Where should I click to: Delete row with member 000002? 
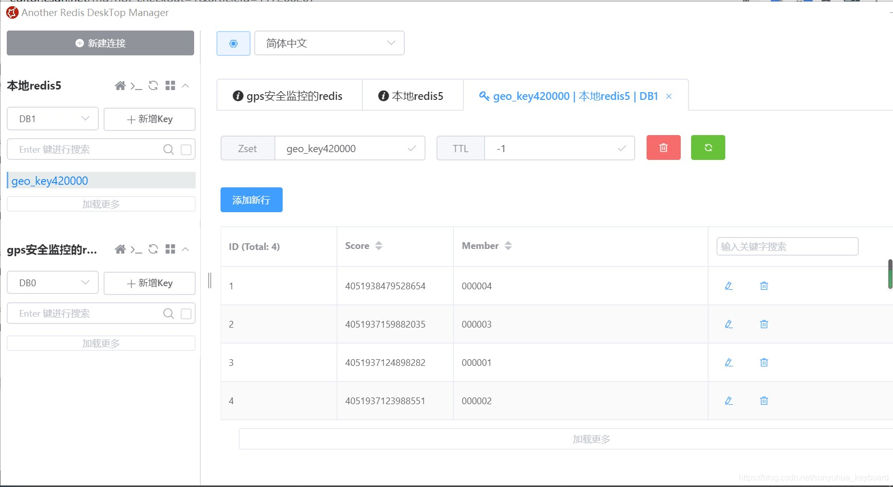(764, 401)
